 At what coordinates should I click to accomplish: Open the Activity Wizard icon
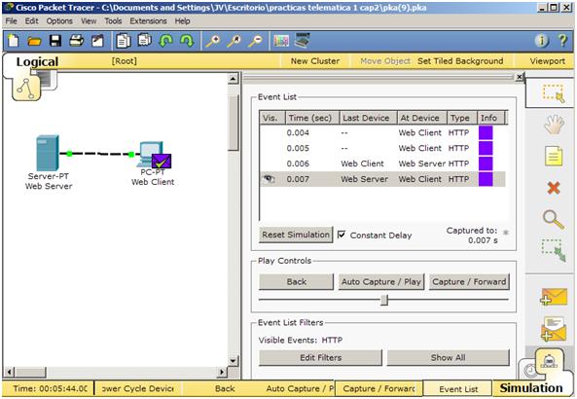[x=97, y=41]
